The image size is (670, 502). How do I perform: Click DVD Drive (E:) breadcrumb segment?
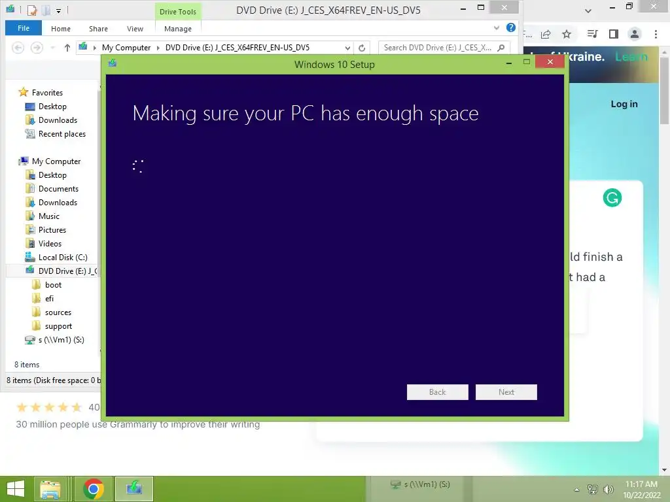237,48
